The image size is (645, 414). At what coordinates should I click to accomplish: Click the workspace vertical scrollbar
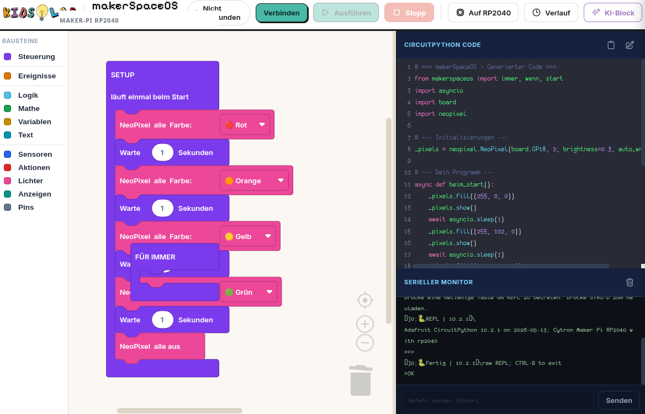click(389, 221)
